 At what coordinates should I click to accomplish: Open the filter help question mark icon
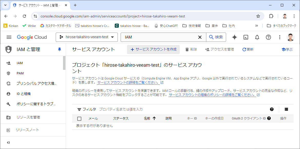click(272, 110)
